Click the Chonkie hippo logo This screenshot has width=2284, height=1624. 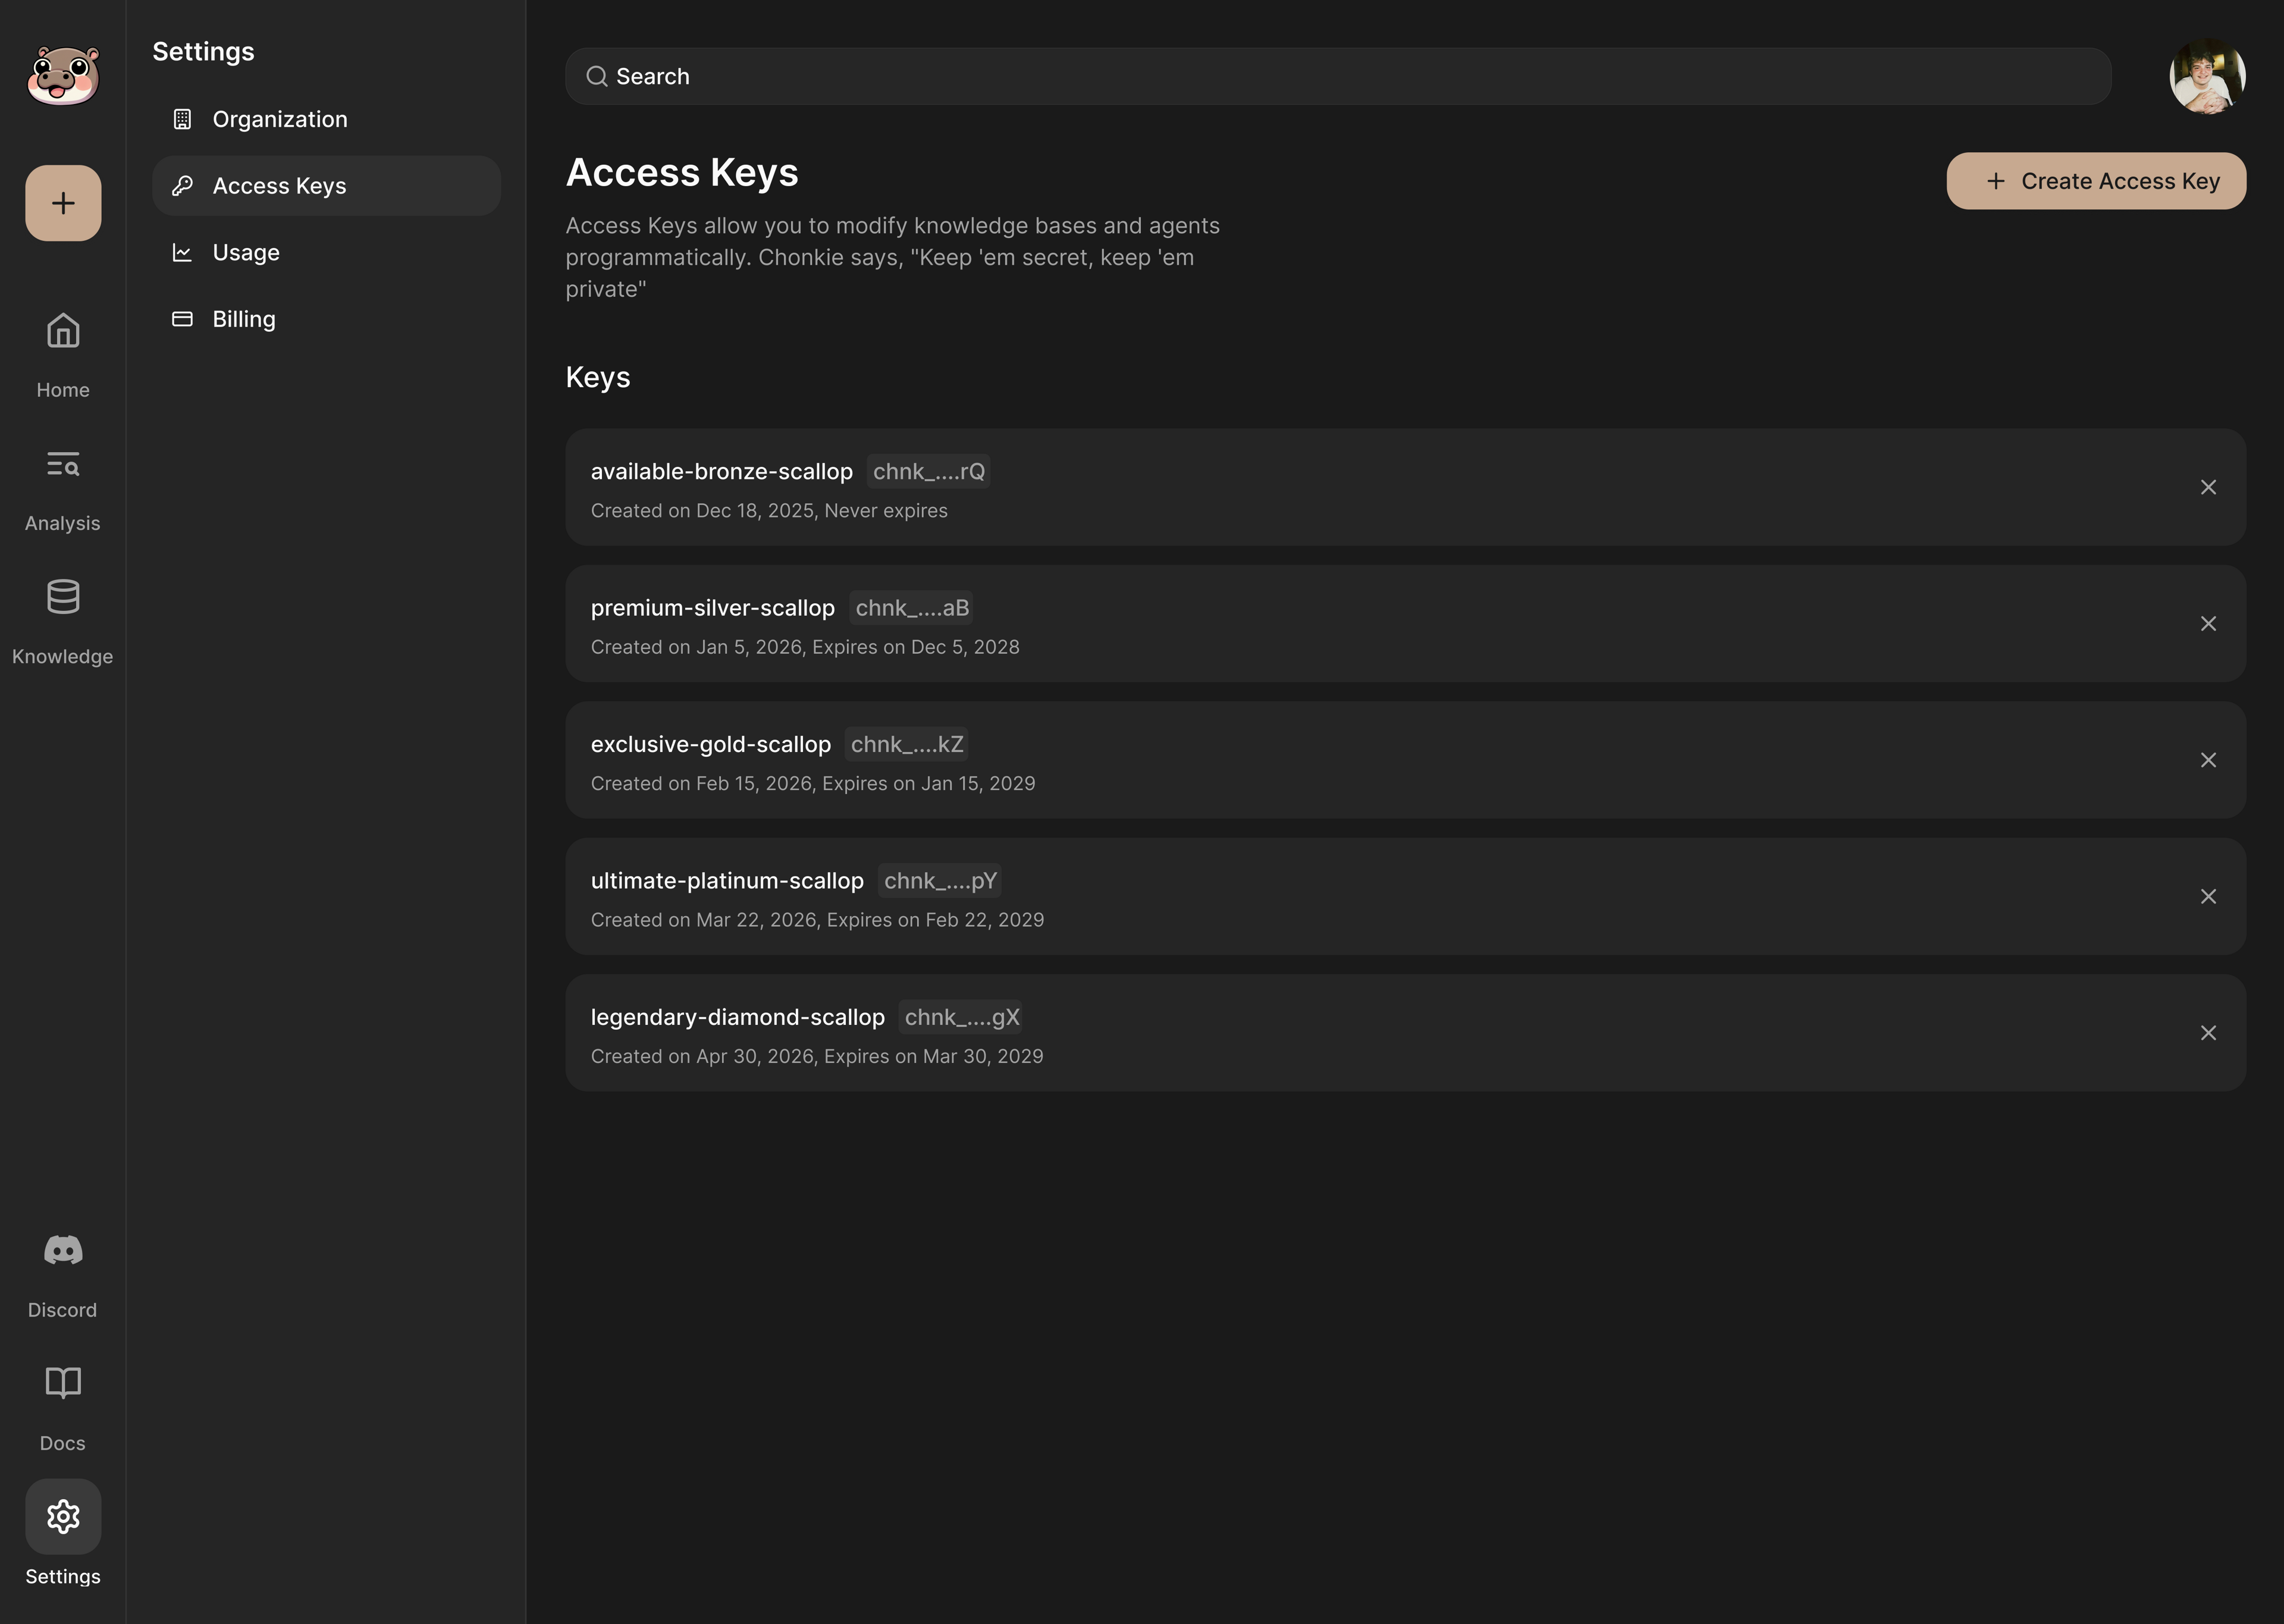click(63, 76)
